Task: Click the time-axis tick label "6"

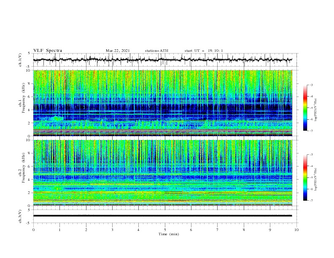Action: 191,230
